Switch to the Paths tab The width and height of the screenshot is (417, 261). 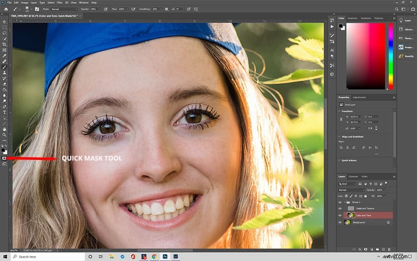365,176
